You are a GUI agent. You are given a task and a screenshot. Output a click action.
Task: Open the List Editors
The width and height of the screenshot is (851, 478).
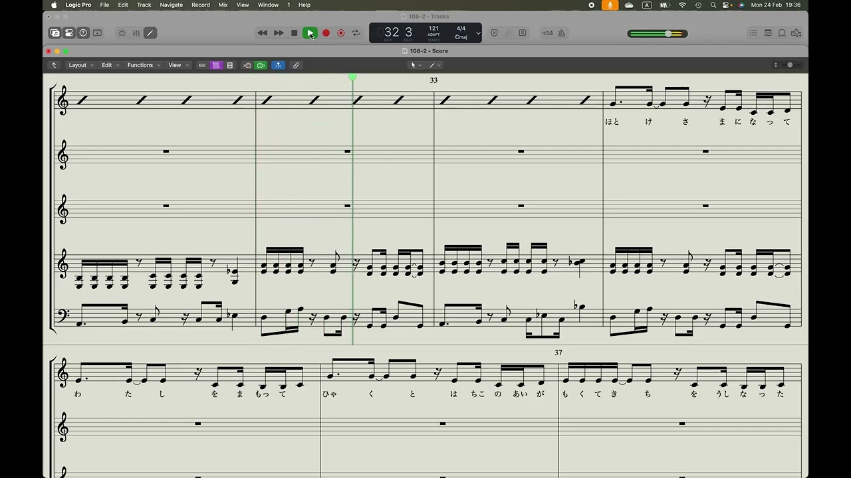pos(753,33)
